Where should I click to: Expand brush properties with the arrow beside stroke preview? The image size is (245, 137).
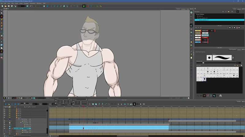pos(233,58)
